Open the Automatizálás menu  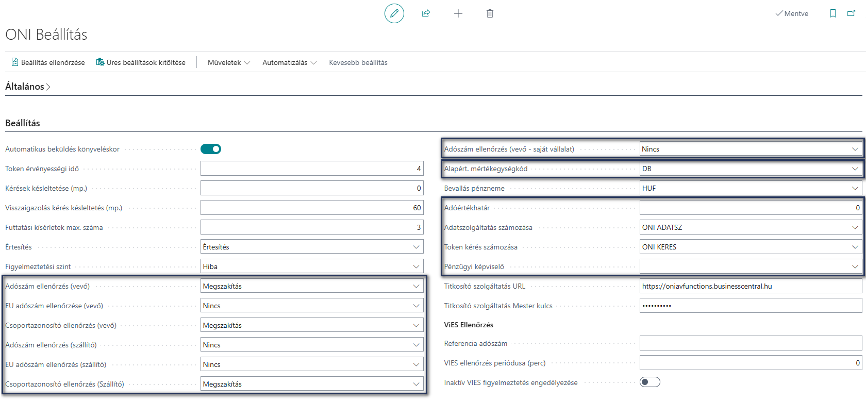click(x=290, y=62)
